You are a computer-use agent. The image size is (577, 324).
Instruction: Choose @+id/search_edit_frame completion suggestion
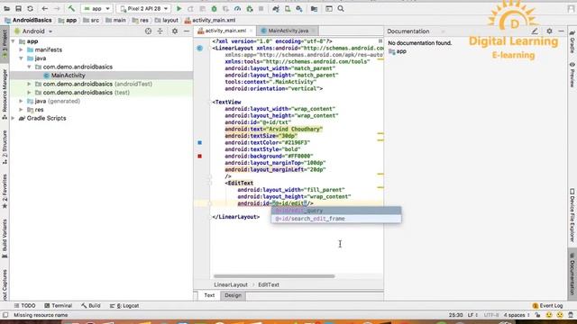(x=336, y=219)
